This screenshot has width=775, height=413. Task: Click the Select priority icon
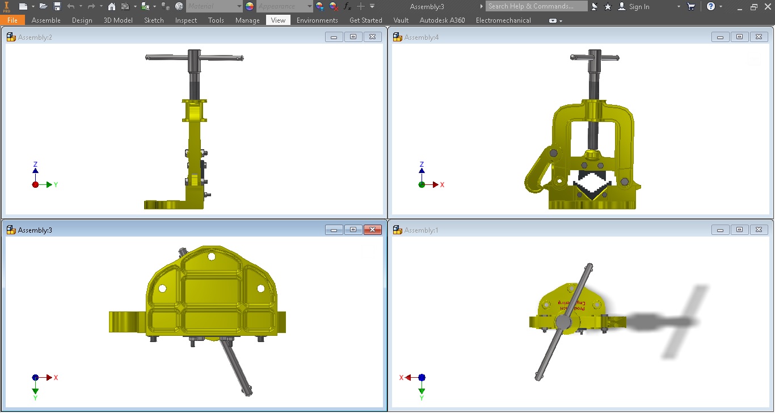(x=145, y=6)
